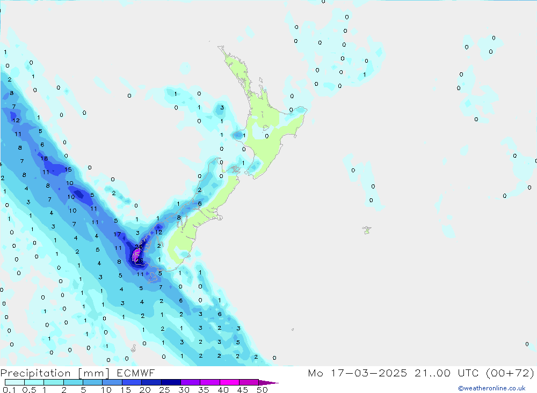Viewport: 537px width, 393px height.
Task: Click the '25' legend scale label
Action: click(164, 390)
